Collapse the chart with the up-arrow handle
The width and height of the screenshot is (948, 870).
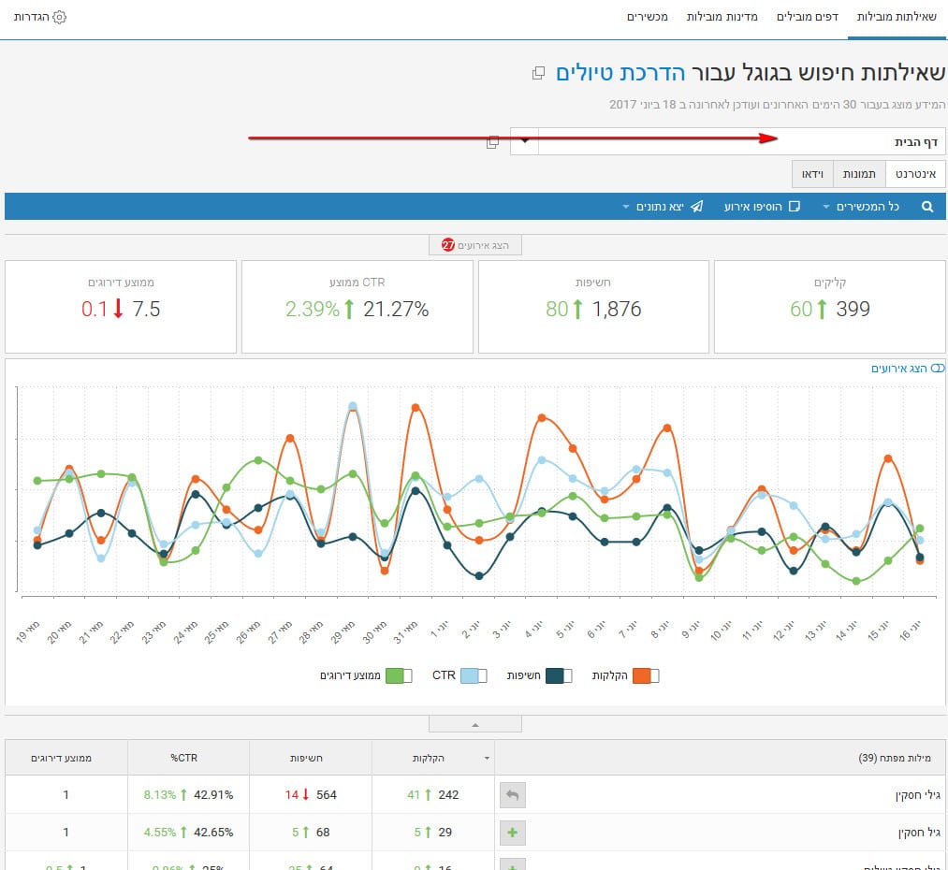click(475, 724)
